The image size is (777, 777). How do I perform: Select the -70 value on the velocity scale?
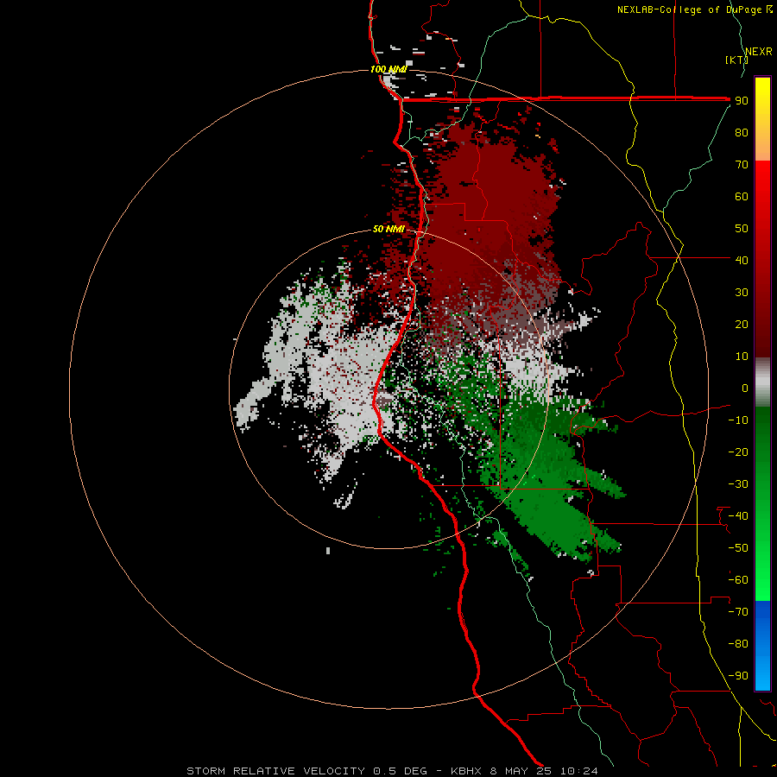738,611
